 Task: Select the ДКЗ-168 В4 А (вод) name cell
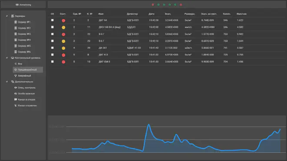(110, 27)
